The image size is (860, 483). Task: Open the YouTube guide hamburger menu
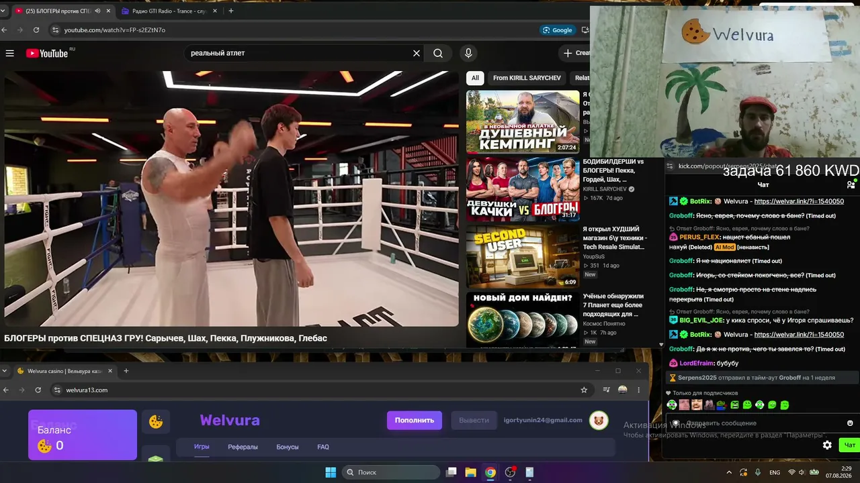coord(10,53)
